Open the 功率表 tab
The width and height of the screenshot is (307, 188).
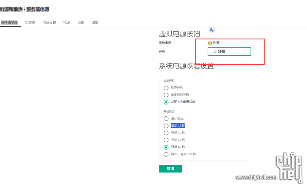point(30,23)
